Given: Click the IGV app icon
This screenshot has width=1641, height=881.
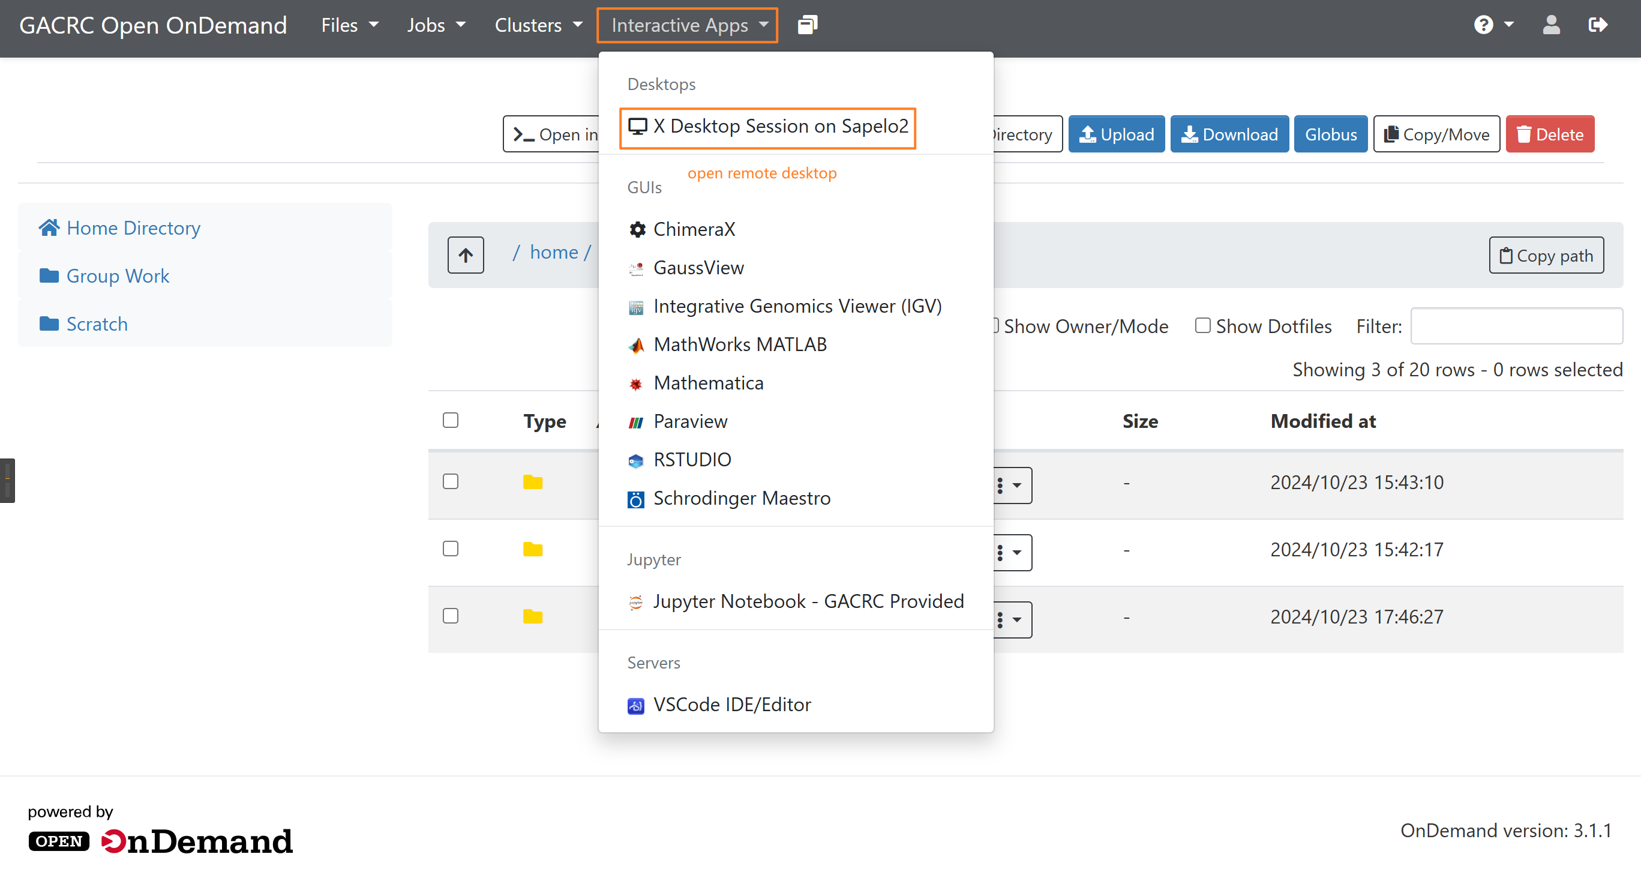Looking at the screenshot, I should click(x=636, y=307).
